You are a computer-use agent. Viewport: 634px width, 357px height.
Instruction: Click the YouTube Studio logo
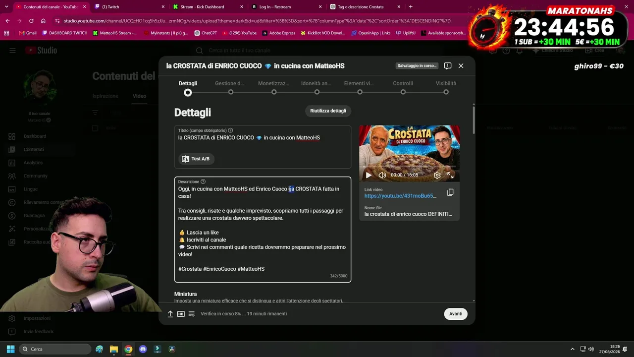click(41, 51)
